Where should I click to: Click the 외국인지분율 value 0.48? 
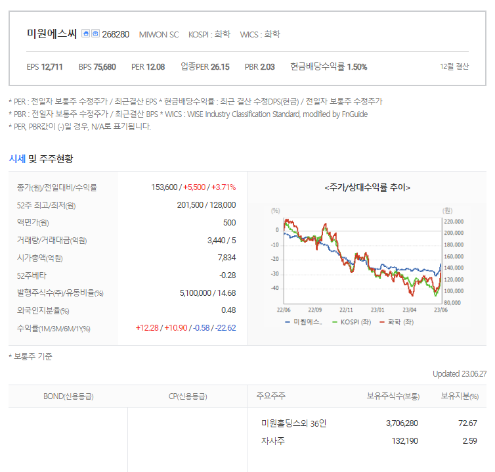click(228, 310)
